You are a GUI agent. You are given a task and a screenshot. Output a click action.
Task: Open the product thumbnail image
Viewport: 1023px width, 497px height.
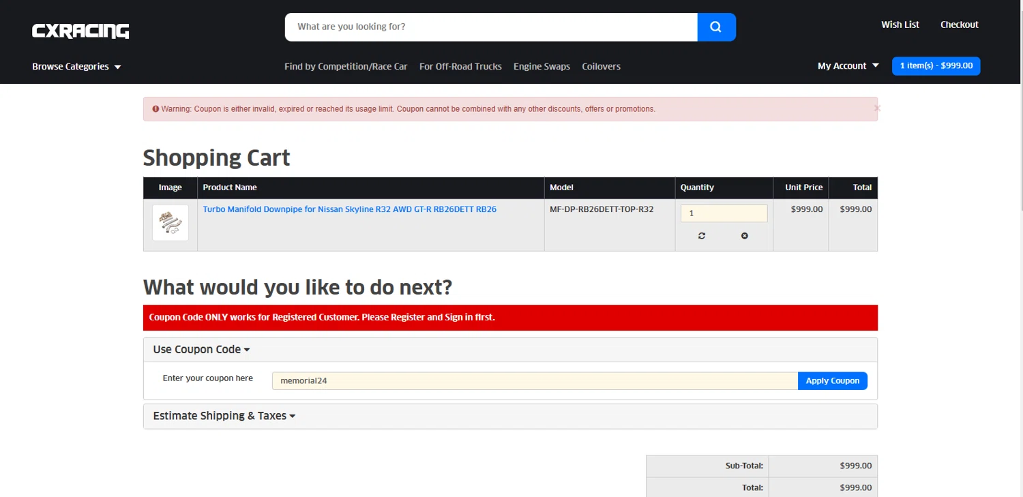tap(170, 223)
